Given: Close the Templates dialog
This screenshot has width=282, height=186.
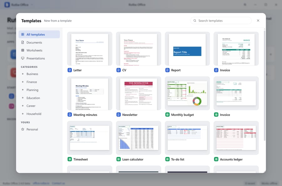Looking at the screenshot, I should click(x=258, y=20).
